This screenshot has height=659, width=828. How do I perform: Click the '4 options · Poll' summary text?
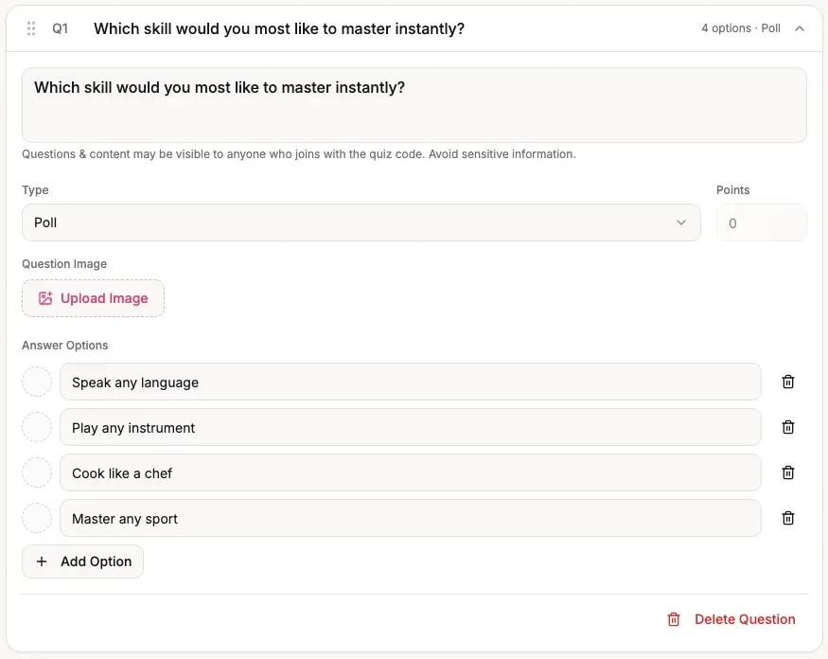point(740,28)
